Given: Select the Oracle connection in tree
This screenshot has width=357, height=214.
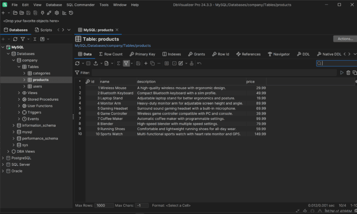Looking at the screenshot, I should click(17, 171).
